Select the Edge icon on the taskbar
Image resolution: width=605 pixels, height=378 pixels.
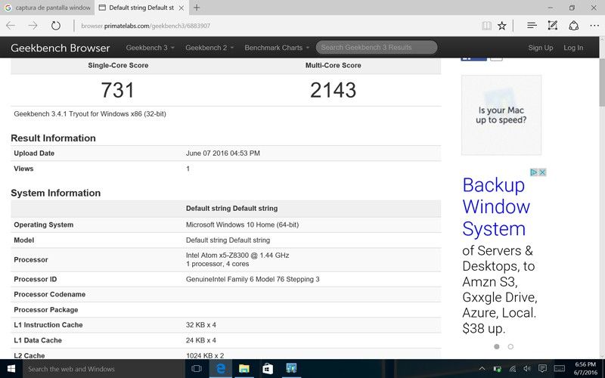click(x=220, y=369)
